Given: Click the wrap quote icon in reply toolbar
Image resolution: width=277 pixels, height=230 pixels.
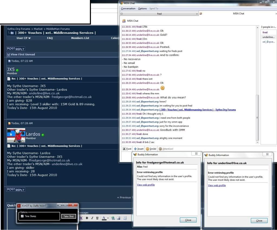Looking at the screenshot, I should point(125,218).
